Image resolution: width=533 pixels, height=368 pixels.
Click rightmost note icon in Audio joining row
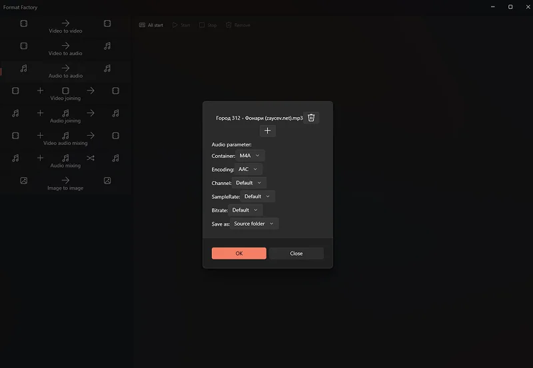tap(115, 113)
